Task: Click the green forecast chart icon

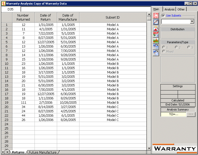Action: point(156,40)
